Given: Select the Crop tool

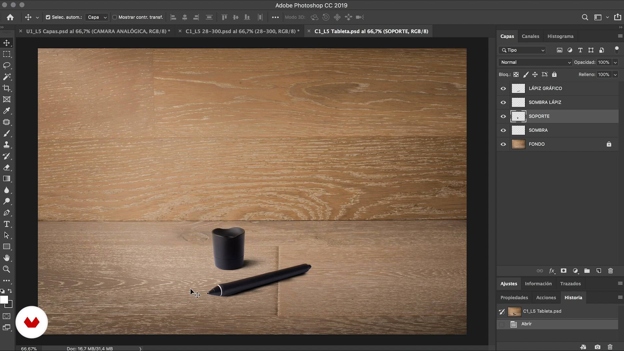Looking at the screenshot, I should [x=6, y=88].
